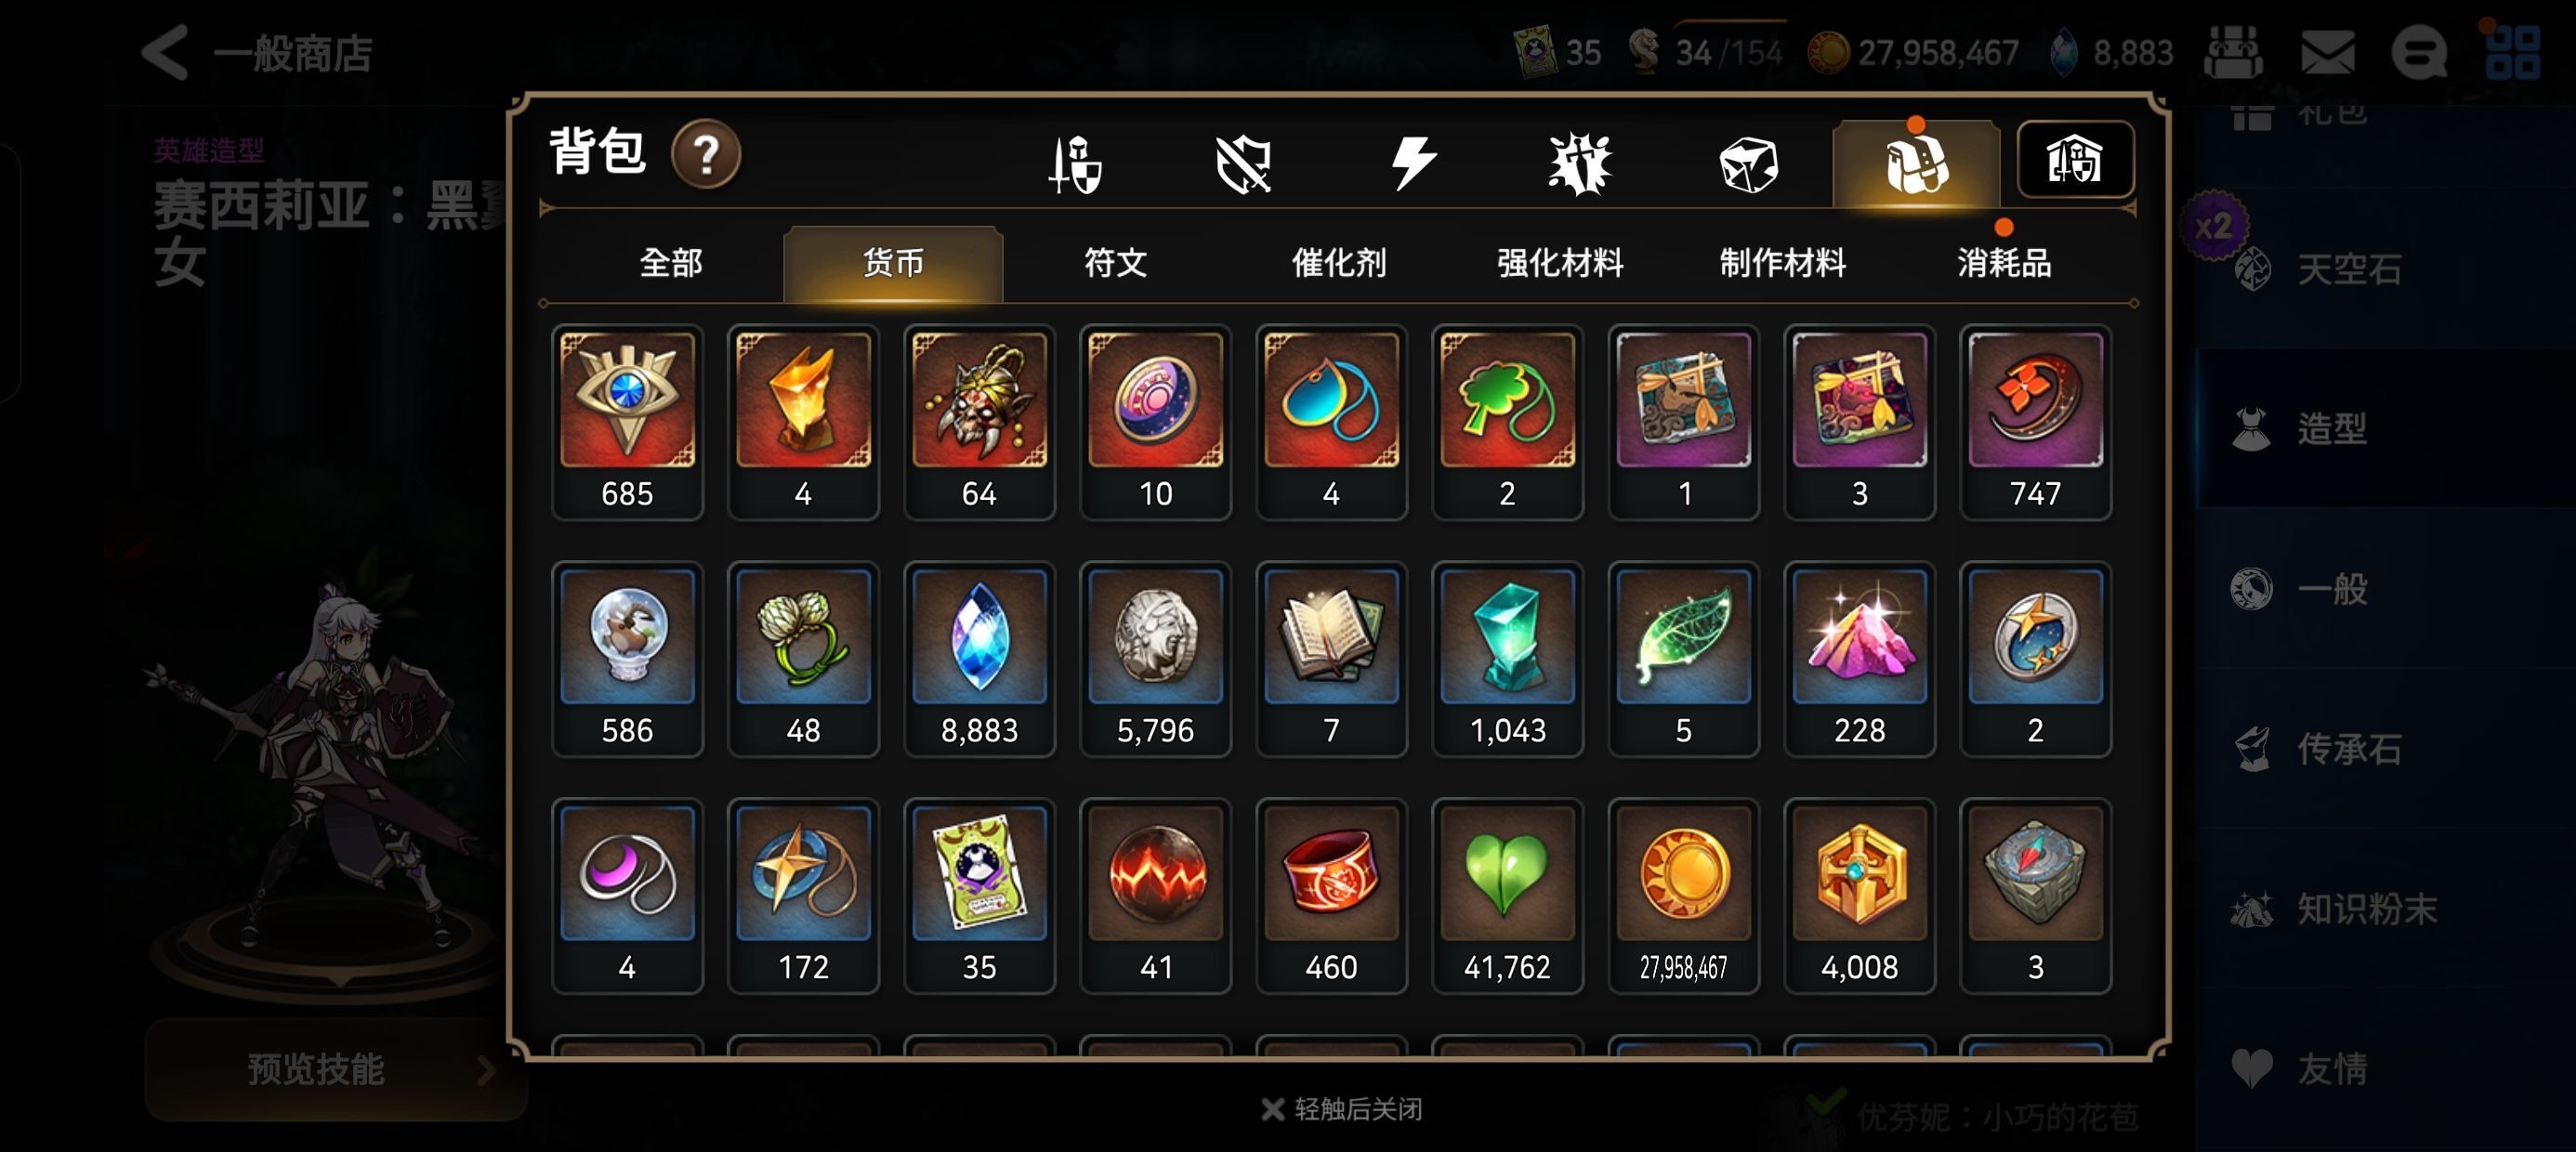Switch to the 消耗品 tab

point(2004,264)
